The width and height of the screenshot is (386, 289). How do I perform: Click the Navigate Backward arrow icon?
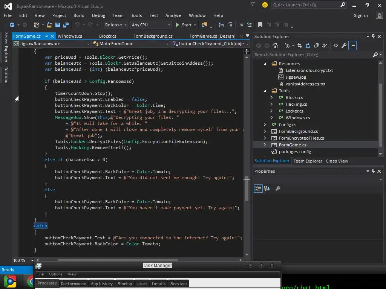click(x=12, y=25)
